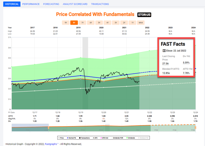Set the chart range to 3Y
The height and width of the screenshot is (146, 205).
click(116, 23)
